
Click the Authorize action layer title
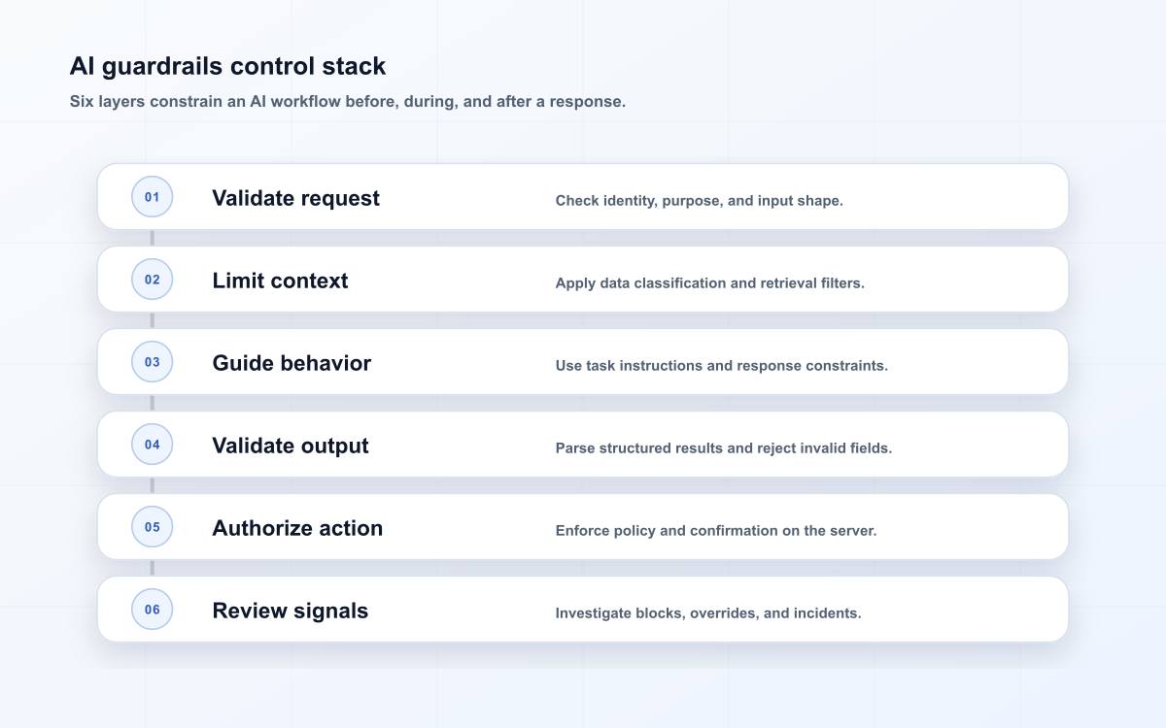pyautogui.click(x=297, y=528)
